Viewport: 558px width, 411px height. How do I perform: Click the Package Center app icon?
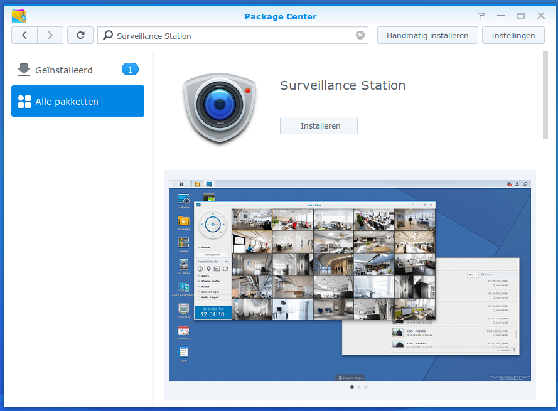pos(19,16)
